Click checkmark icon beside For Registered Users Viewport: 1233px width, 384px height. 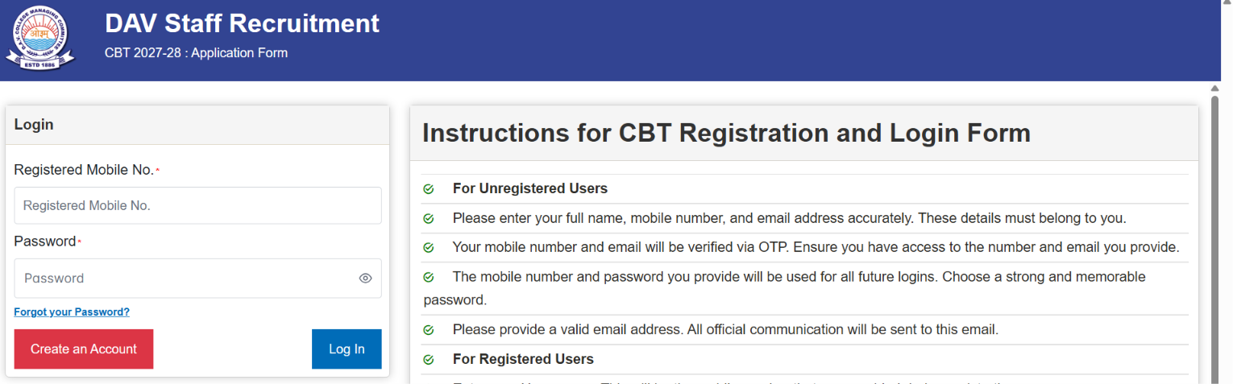pyautogui.click(x=429, y=360)
